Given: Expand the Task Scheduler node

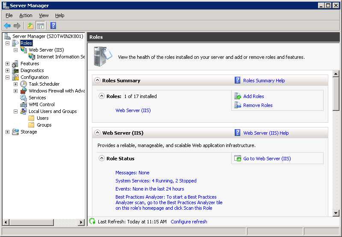Looking at the screenshot, I should click(15, 84).
